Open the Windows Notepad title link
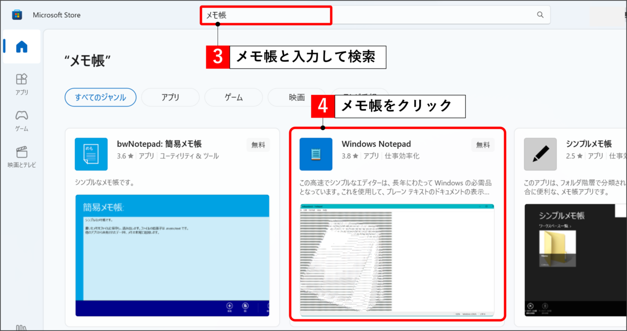 point(376,144)
